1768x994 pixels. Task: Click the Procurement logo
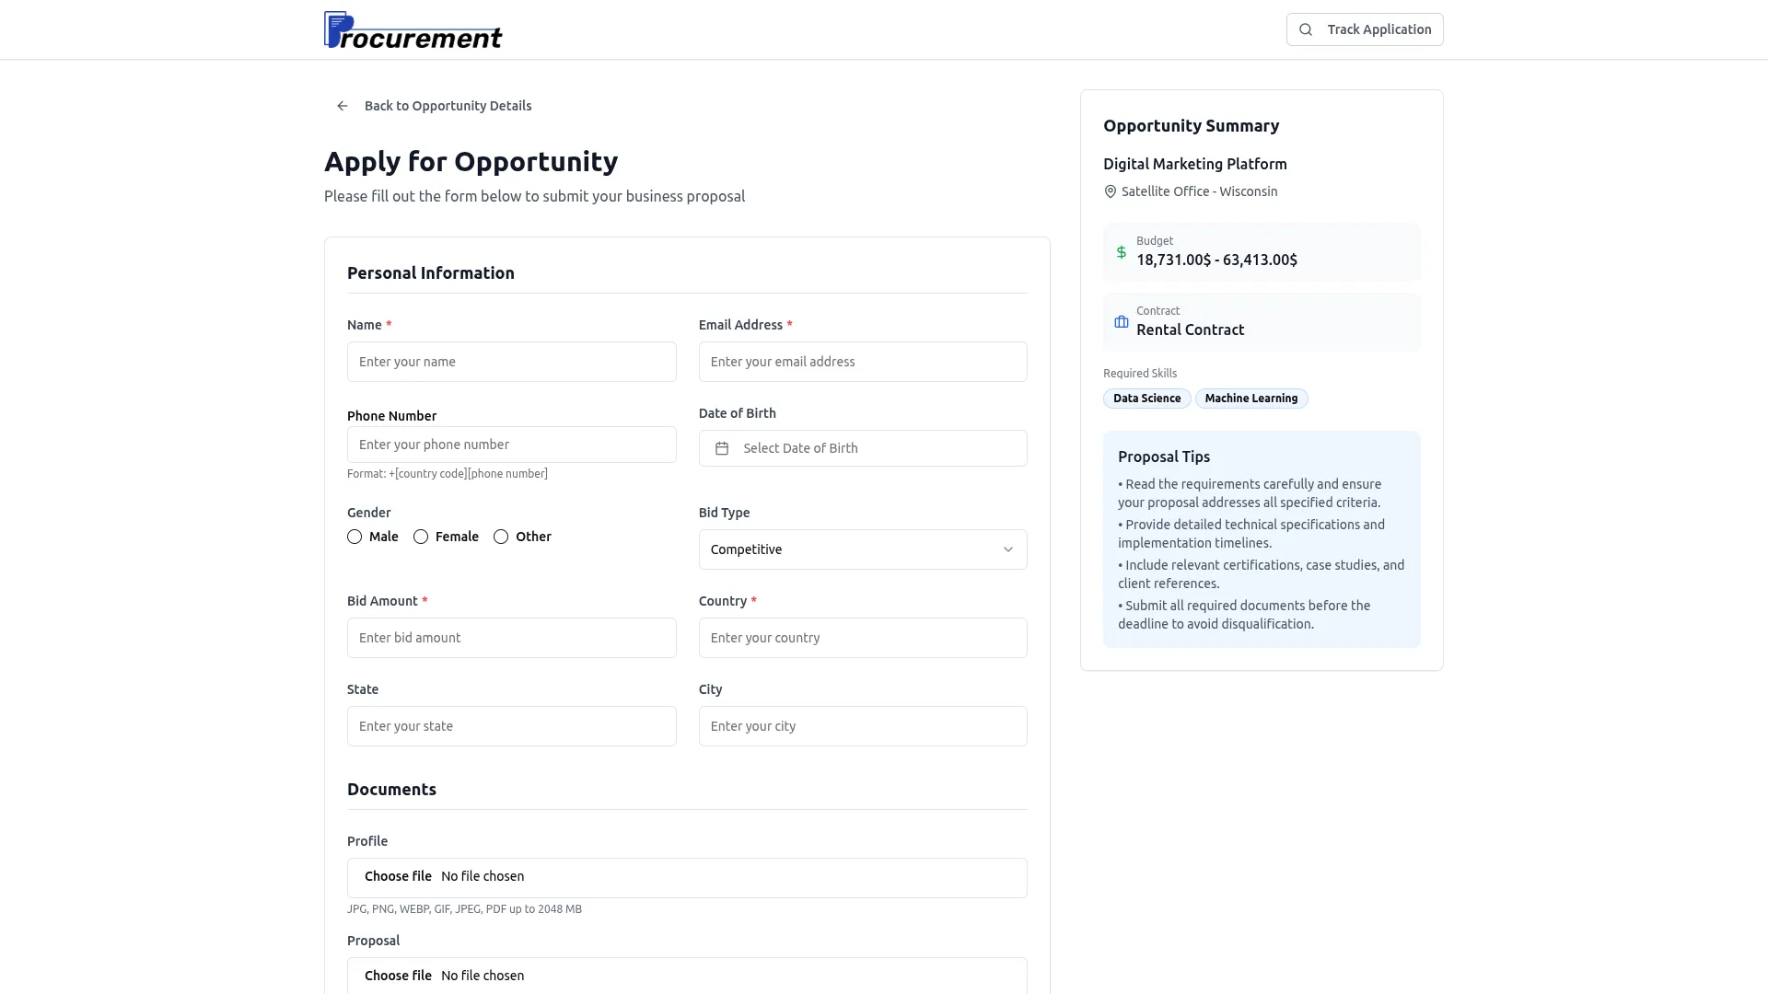[x=413, y=29]
